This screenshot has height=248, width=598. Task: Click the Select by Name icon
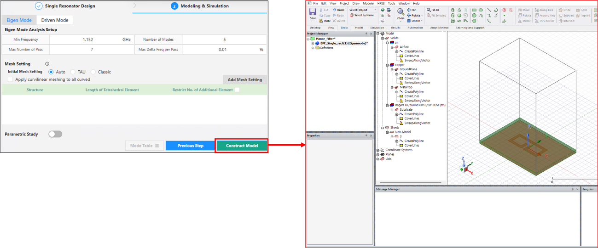tap(352, 15)
